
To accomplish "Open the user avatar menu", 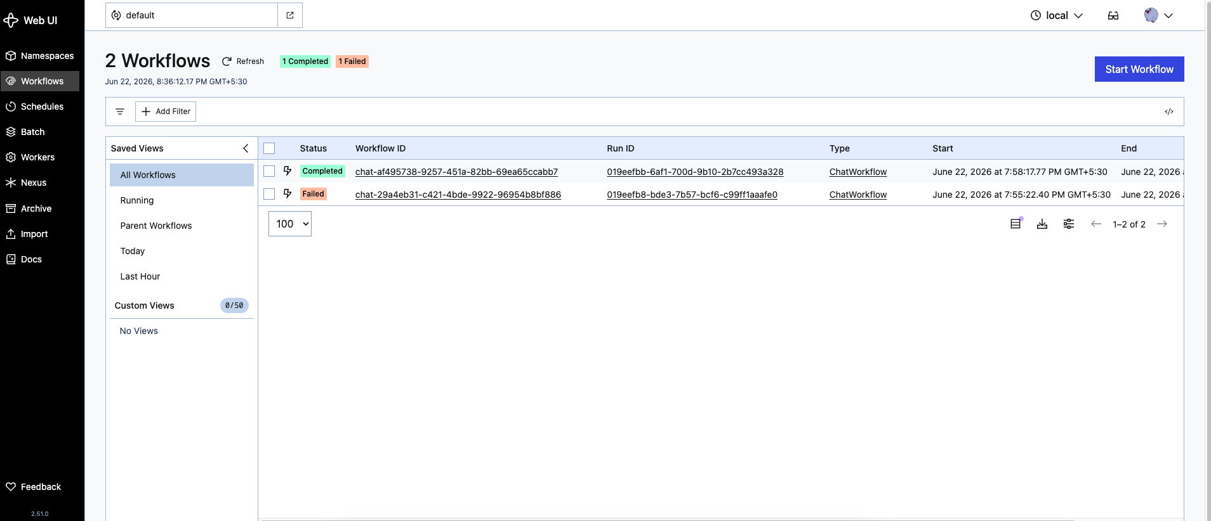I will coord(1158,15).
